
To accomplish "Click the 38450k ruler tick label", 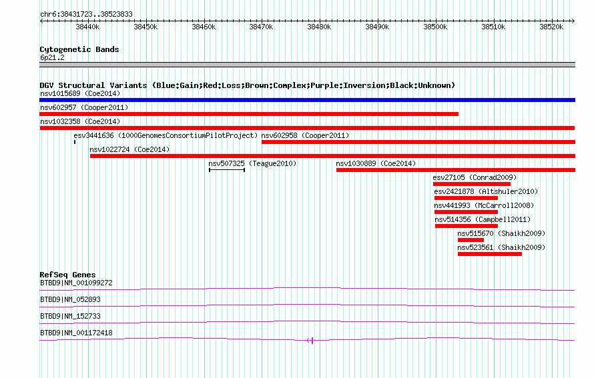I will coord(145,27).
